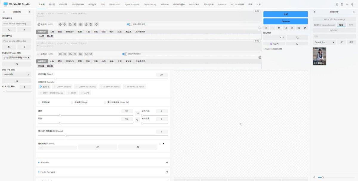Viewport: 358px width, 181px height.
Task: Collapse the positive prompt tag panel chevron
Action: (x=260, y=28)
